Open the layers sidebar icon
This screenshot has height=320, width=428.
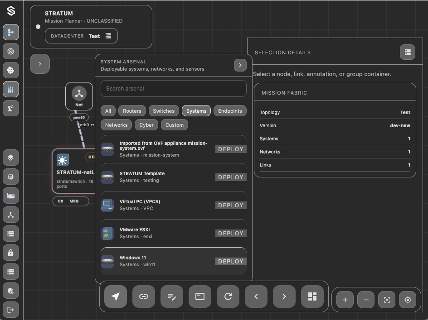[x=10, y=158]
